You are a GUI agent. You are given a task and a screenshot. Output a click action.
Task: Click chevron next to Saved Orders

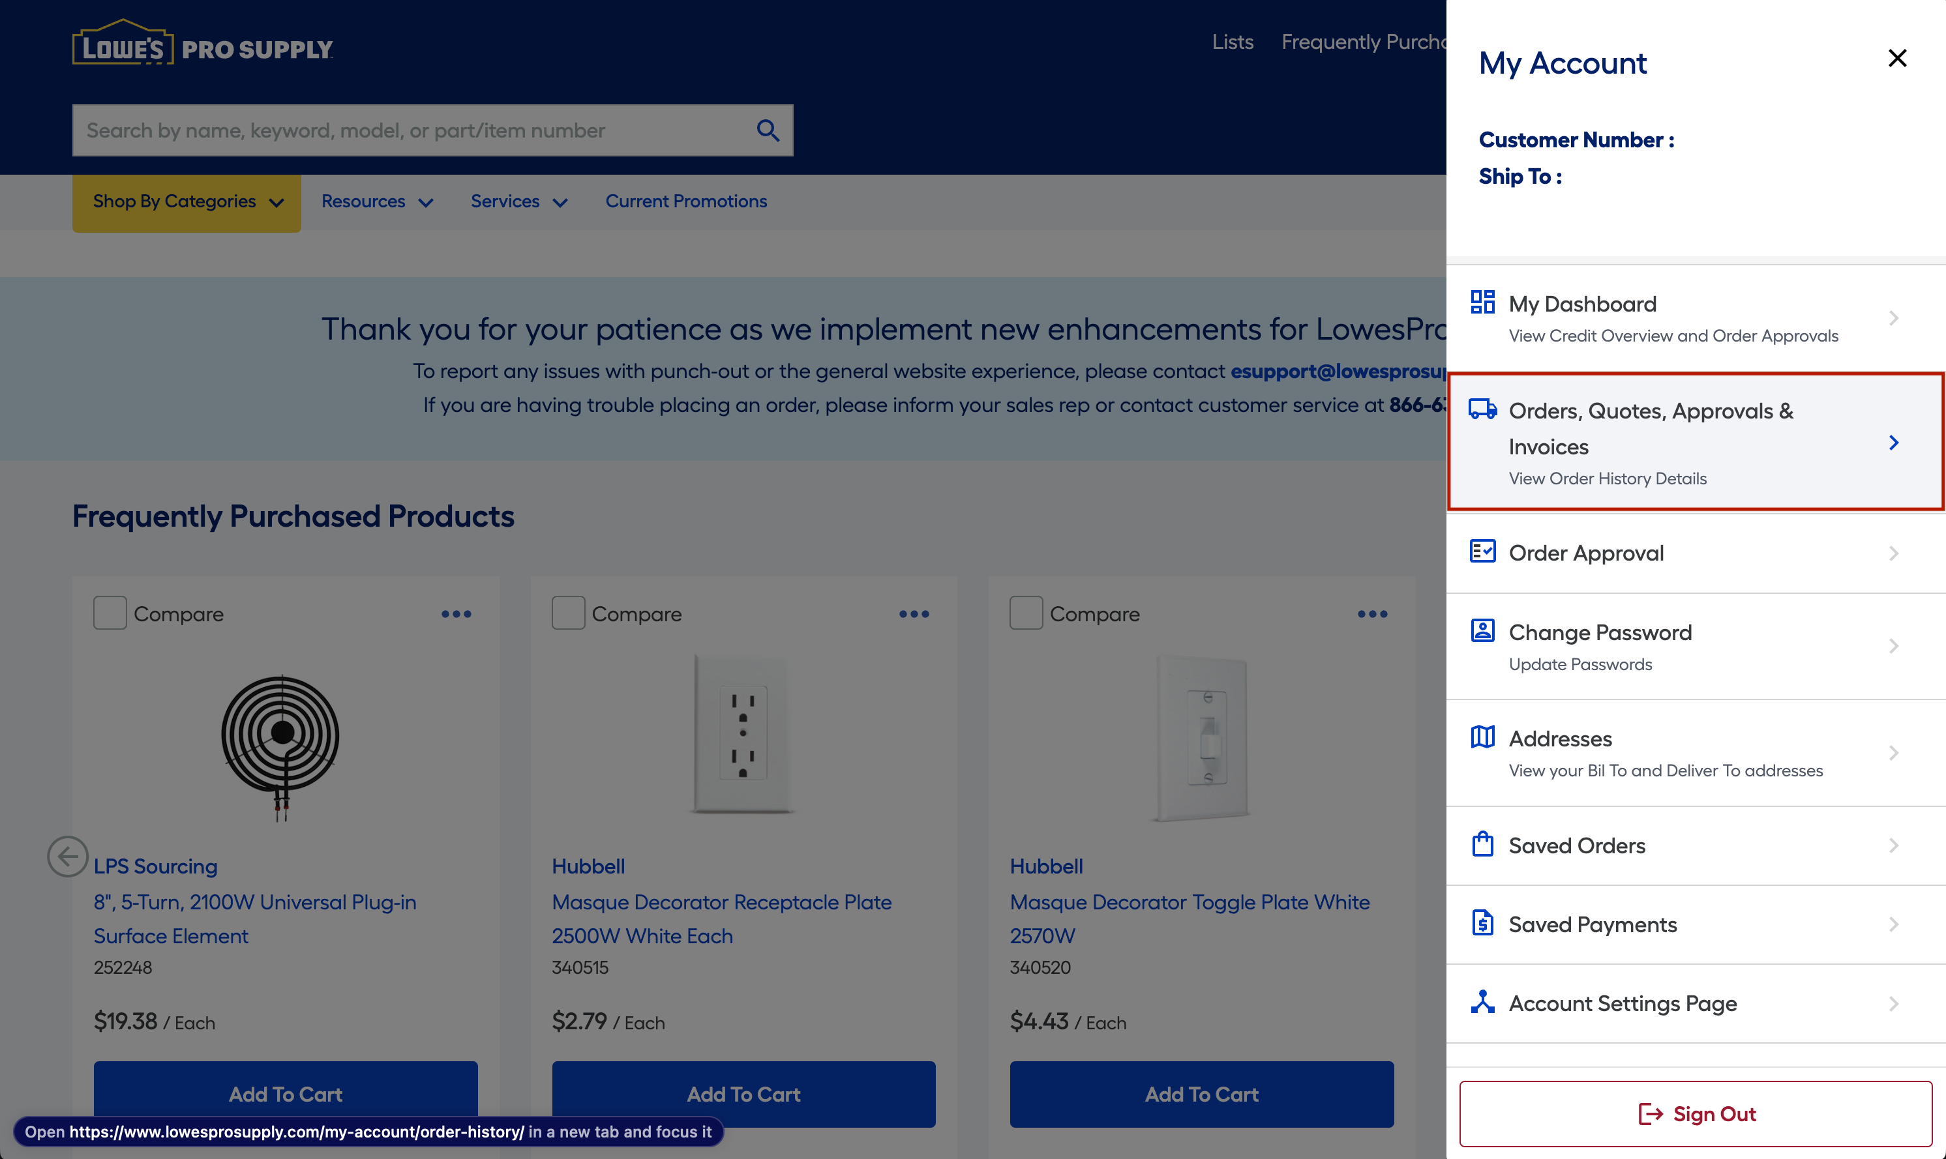[1894, 846]
